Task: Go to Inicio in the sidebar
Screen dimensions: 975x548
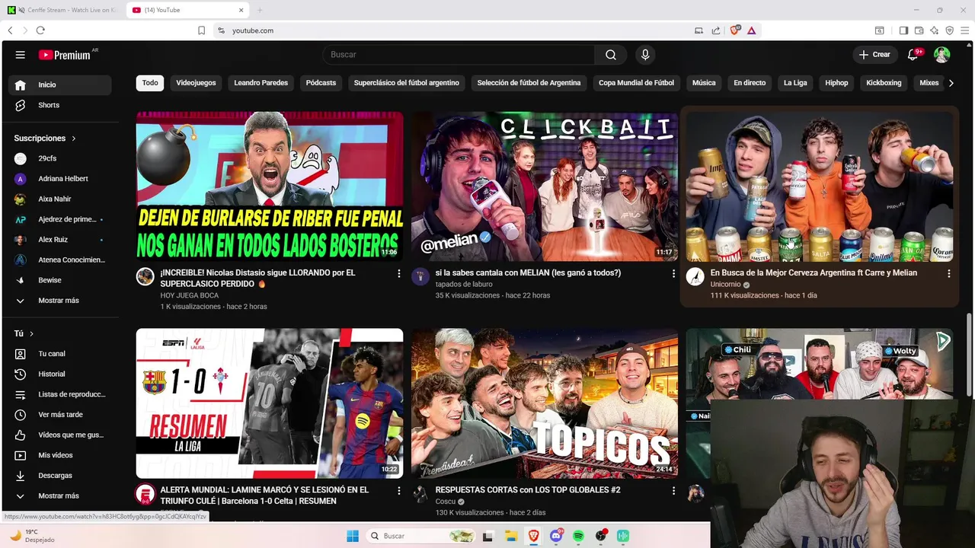Action: click(60, 84)
